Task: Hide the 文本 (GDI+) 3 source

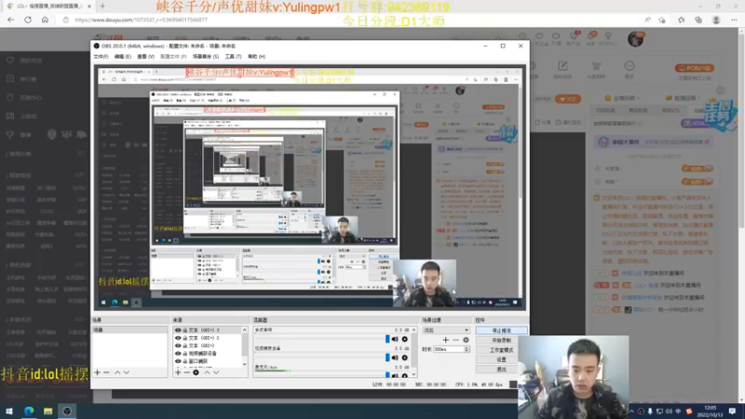Action: 178,331
